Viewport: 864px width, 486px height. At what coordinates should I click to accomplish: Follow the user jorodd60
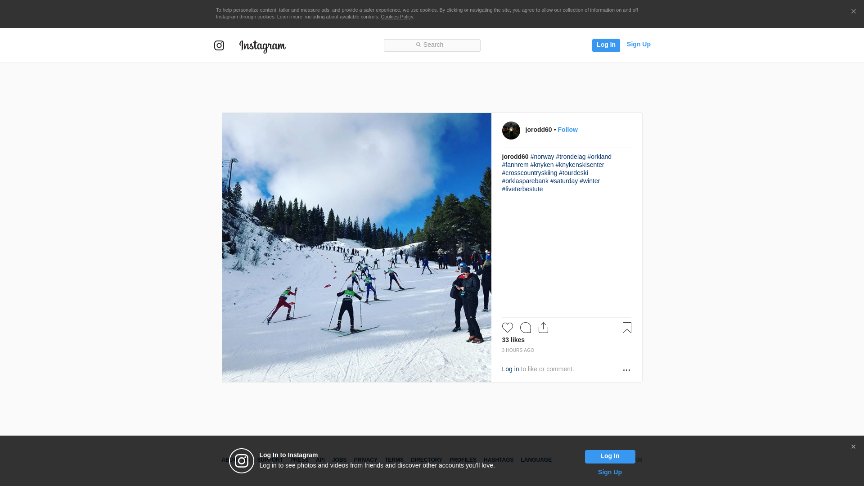coord(567,130)
